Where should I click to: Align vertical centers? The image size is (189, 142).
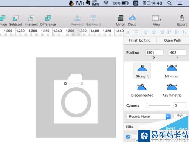click(177, 32)
